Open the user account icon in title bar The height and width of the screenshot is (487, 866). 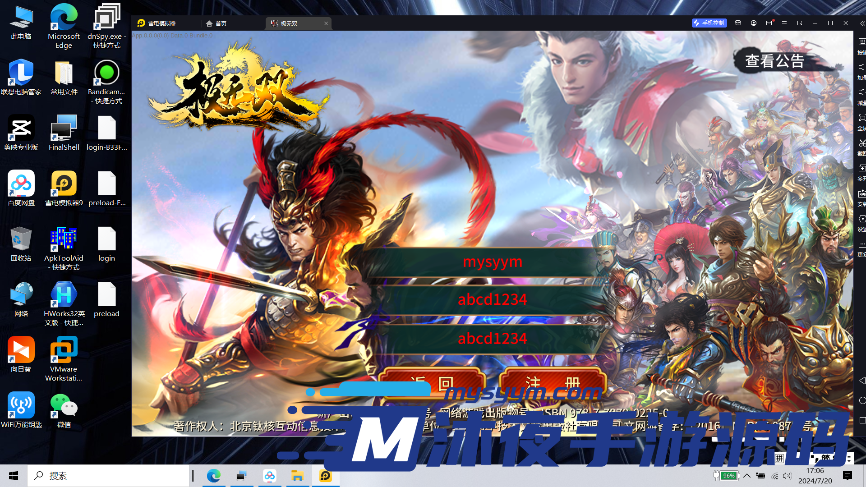point(754,23)
